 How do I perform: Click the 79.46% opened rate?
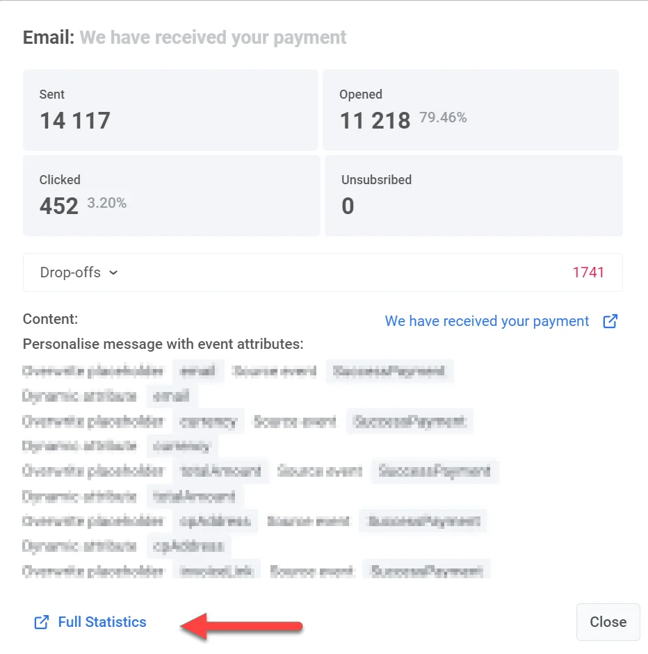pyautogui.click(x=443, y=117)
